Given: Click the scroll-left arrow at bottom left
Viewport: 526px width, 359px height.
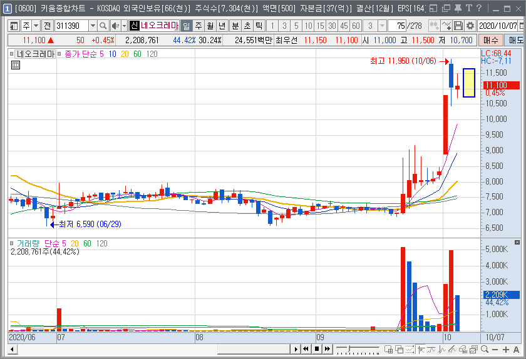Looking at the screenshot, I should point(13,350).
